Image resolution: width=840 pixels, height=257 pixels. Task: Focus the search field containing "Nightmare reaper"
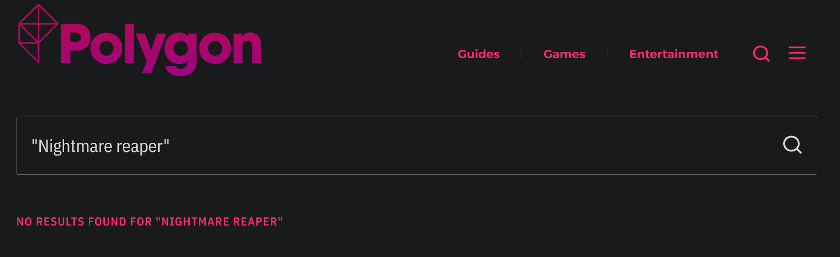click(x=416, y=146)
